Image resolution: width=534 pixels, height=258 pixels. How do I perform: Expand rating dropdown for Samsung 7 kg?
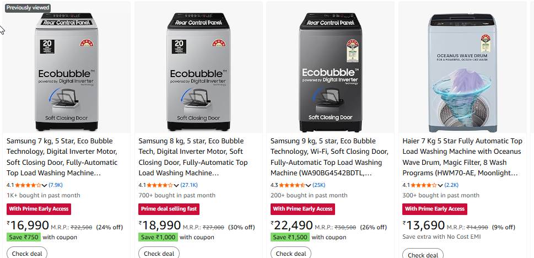pos(45,185)
